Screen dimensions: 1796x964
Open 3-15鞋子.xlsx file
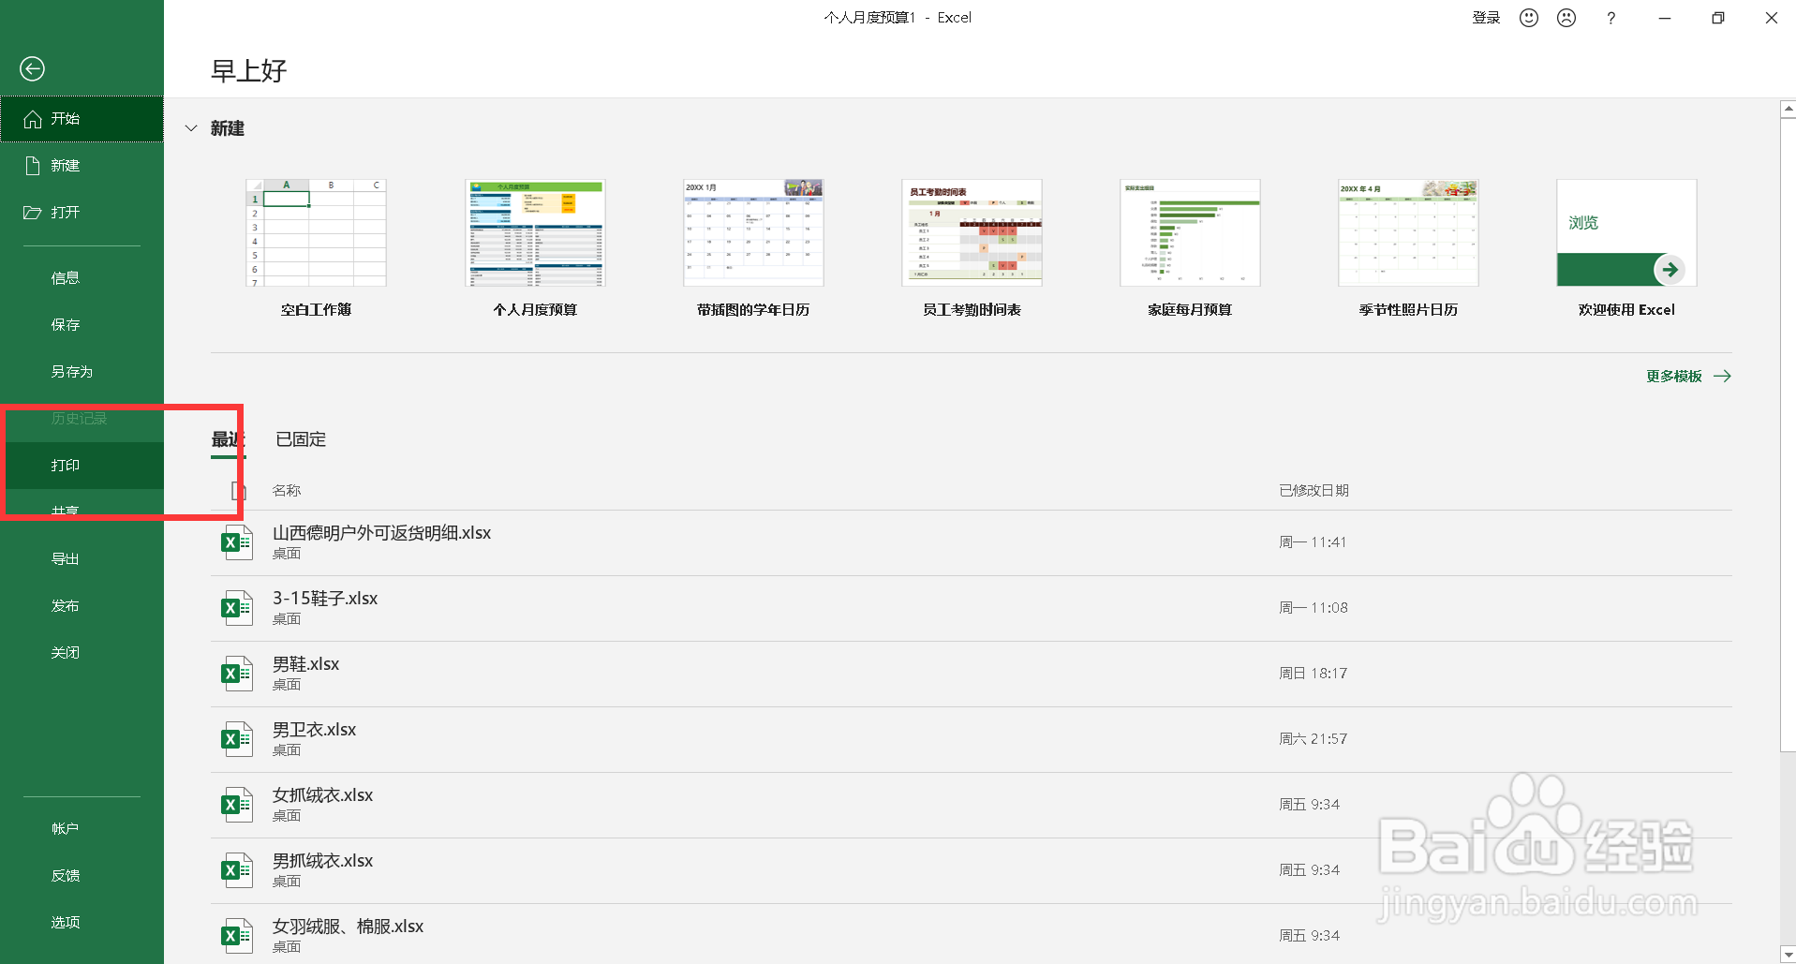coord(972,609)
